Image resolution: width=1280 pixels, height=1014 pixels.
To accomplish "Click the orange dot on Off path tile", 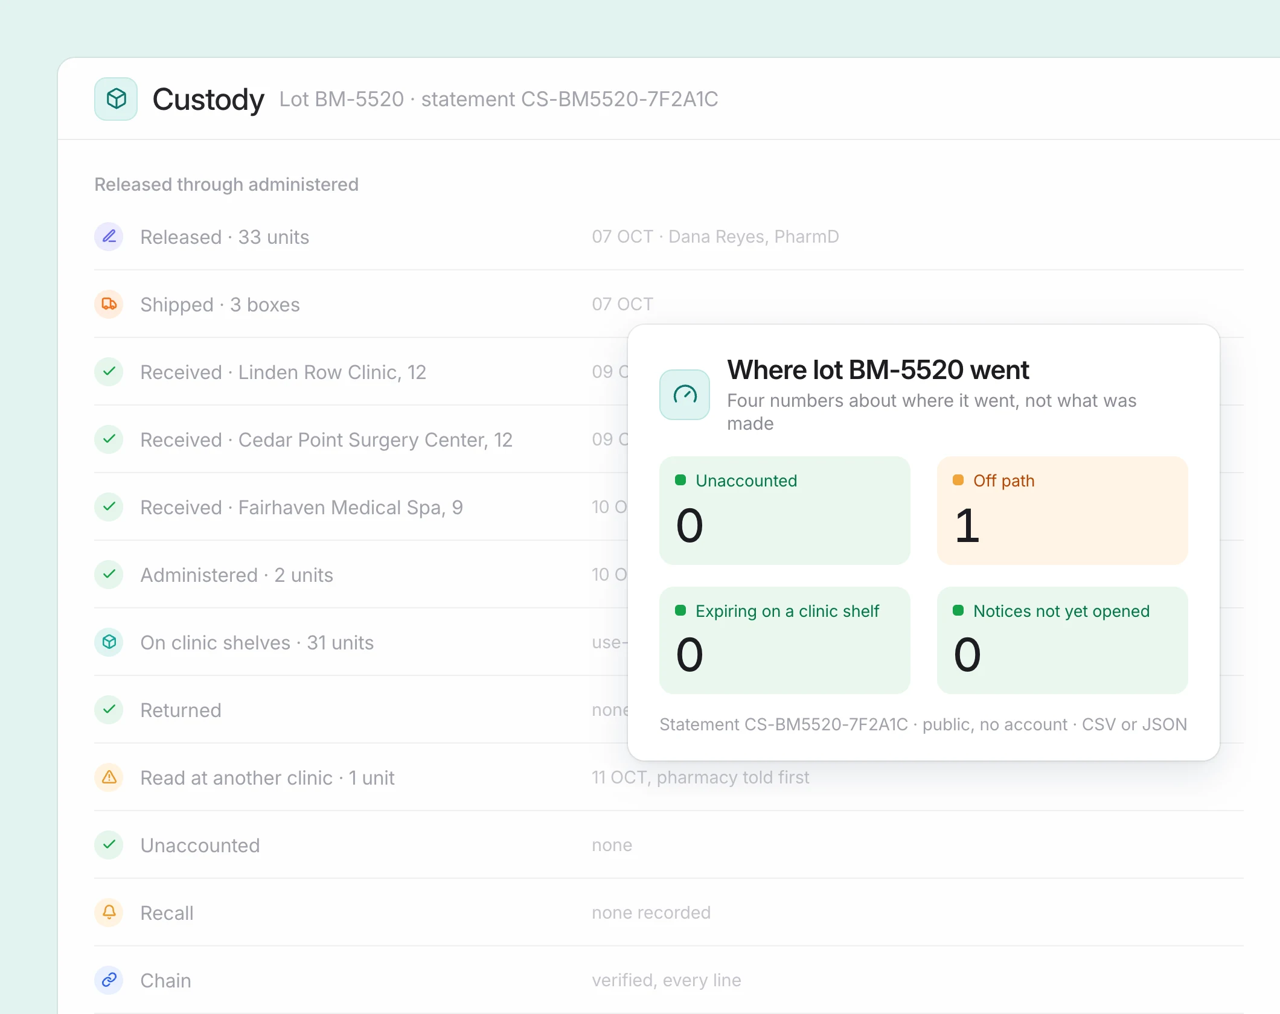I will coord(958,480).
